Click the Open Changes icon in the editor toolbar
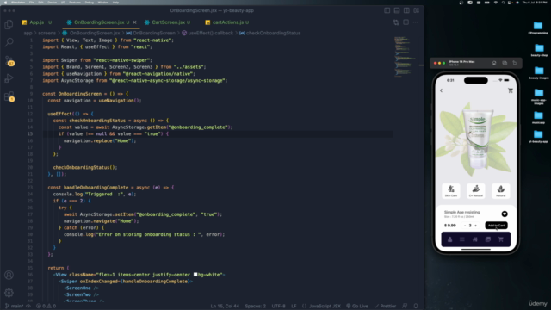The height and width of the screenshot is (310, 551). pyautogui.click(x=396, y=22)
